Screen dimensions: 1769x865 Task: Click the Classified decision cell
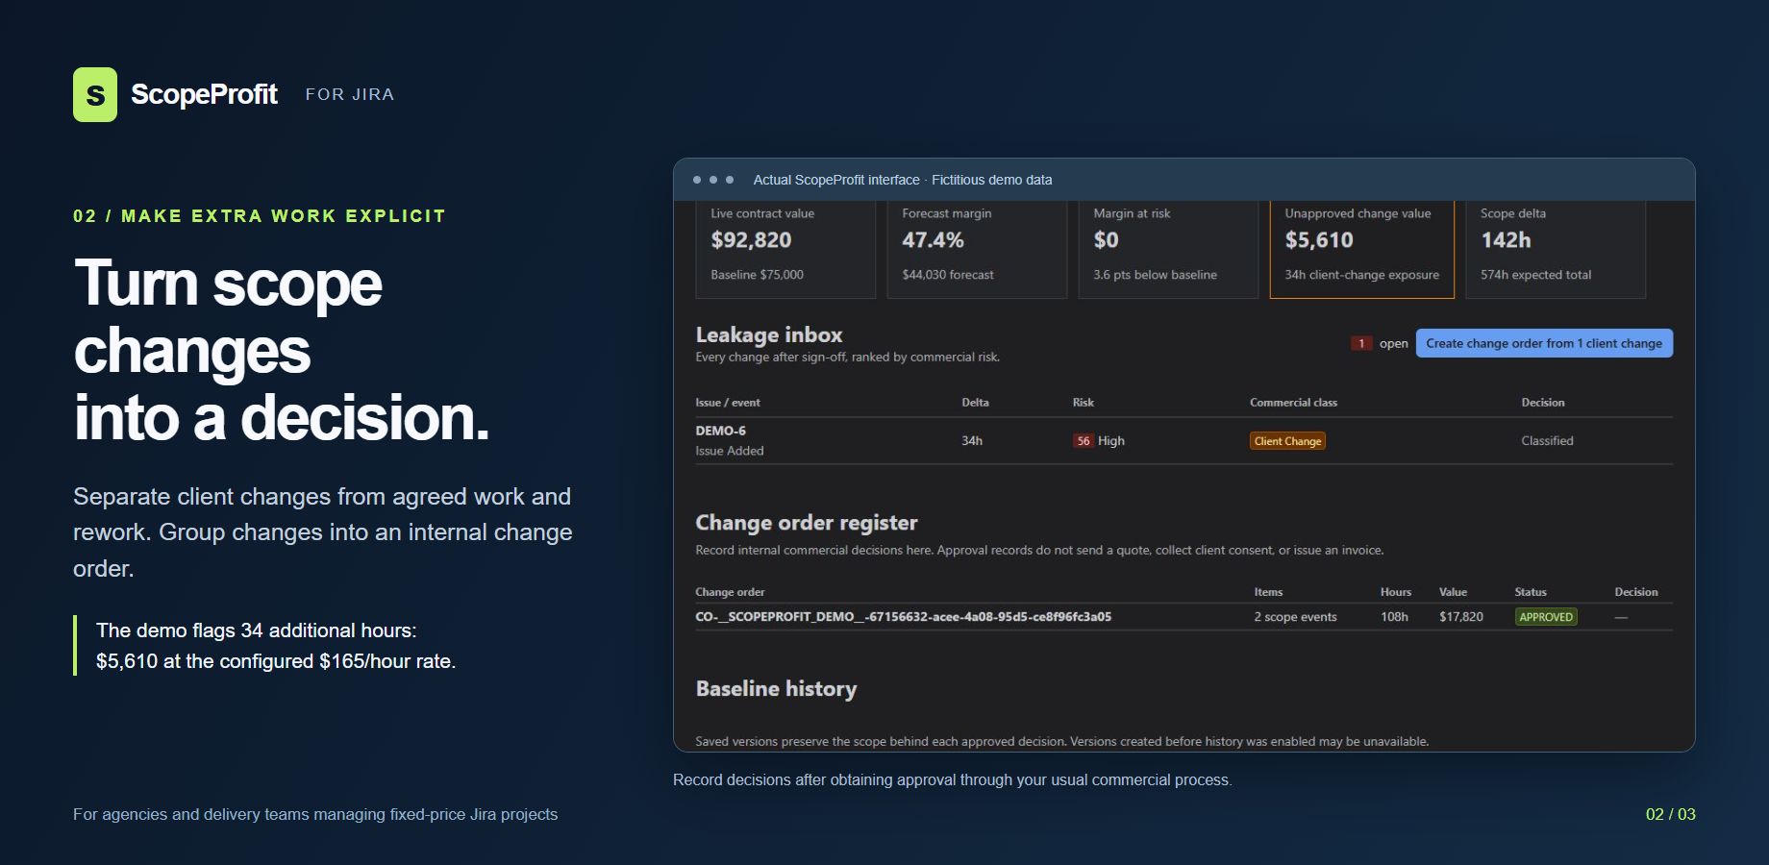[1547, 440]
